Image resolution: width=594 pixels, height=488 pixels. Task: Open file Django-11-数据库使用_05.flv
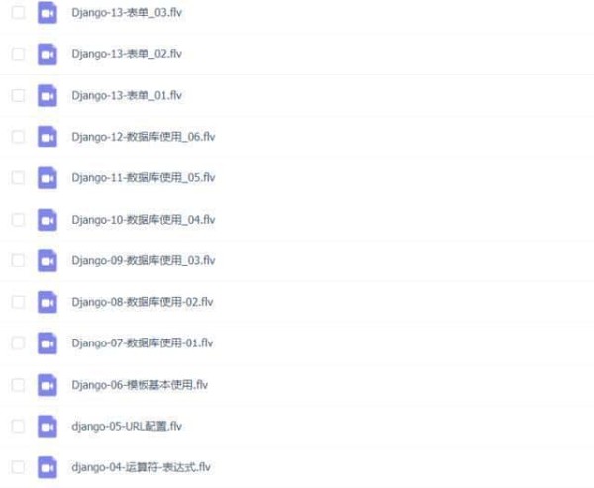point(144,178)
